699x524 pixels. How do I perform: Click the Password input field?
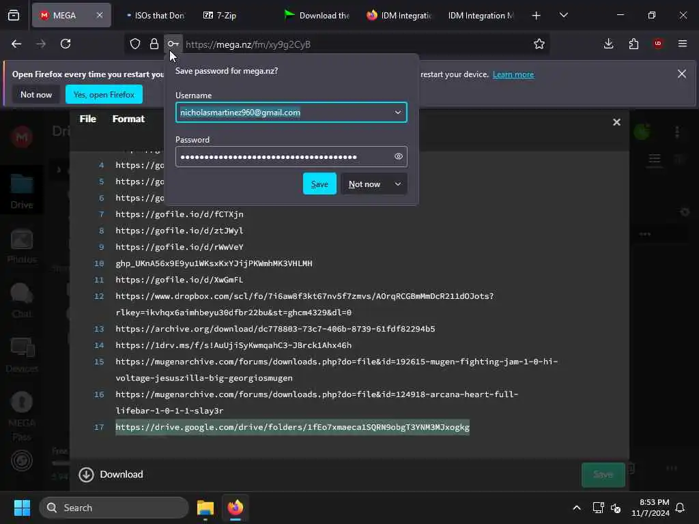(291, 156)
